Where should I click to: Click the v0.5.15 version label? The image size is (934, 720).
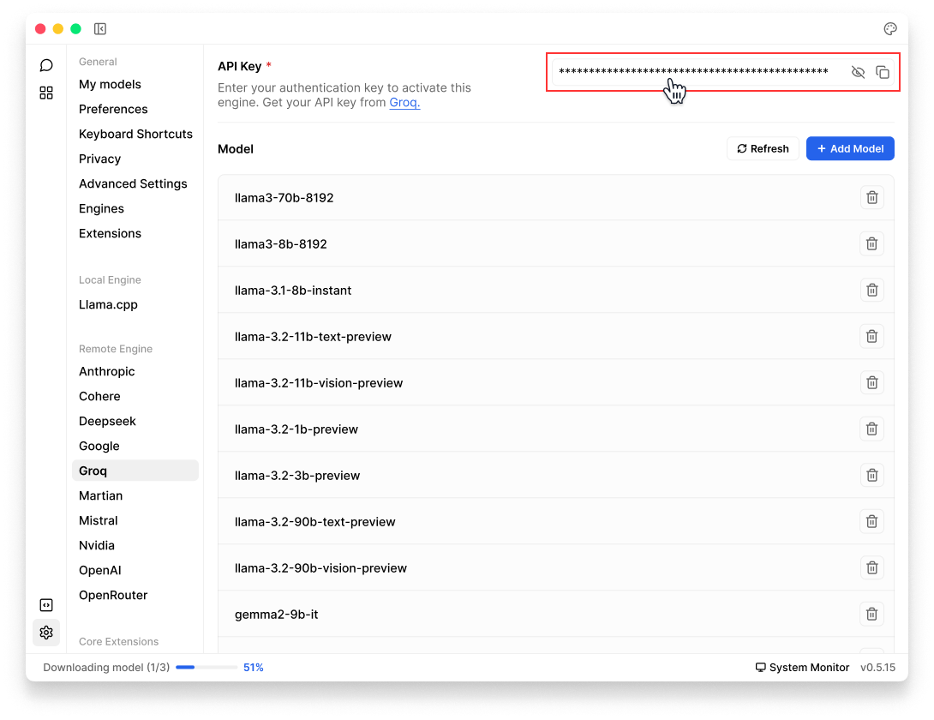877,668
